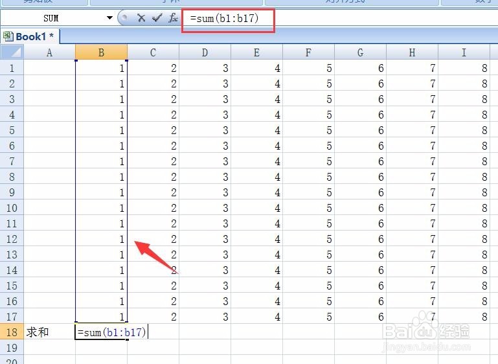Click cell B17 containing 1
The image size is (498, 364).
(101, 317)
